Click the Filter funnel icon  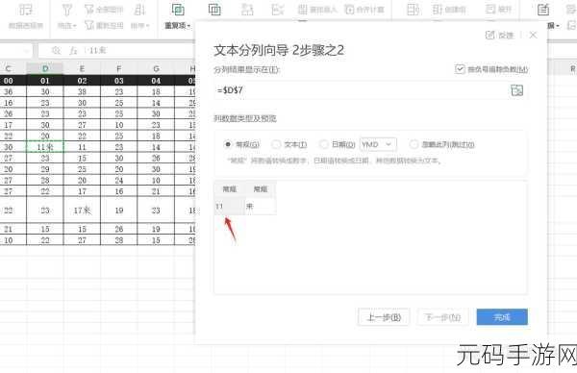[66, 10]
